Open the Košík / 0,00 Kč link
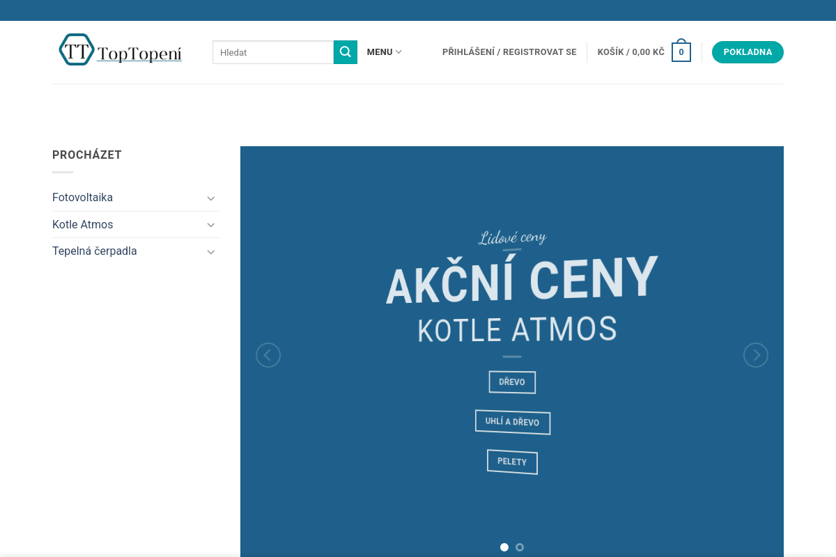Viewport: 836px width, 557px height. click(x=630, y=52)
